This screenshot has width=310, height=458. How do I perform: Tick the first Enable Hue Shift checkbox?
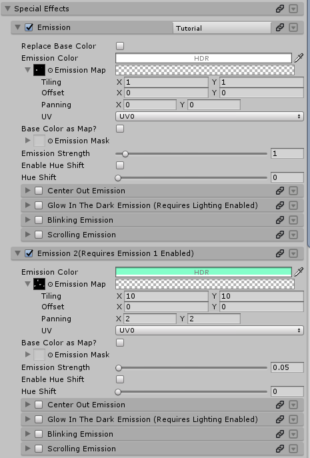tap(120, 165)
